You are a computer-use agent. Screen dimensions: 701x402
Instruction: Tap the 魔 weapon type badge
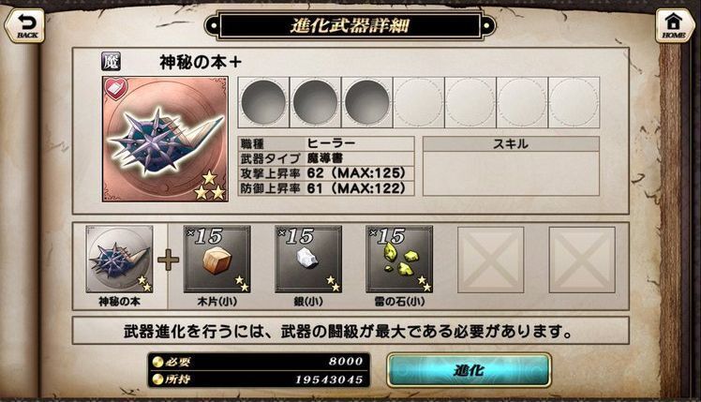click(111, 62)
